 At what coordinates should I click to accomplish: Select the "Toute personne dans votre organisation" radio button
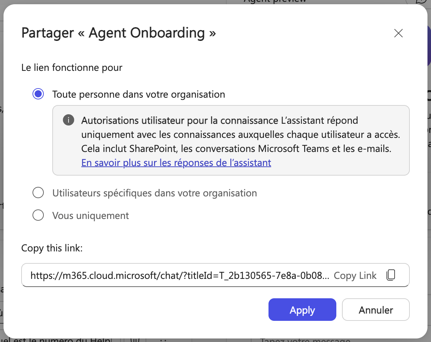[x=38, y=94]
